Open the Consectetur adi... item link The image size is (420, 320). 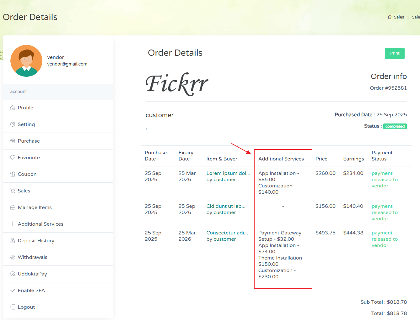click(x=227, y=233)
